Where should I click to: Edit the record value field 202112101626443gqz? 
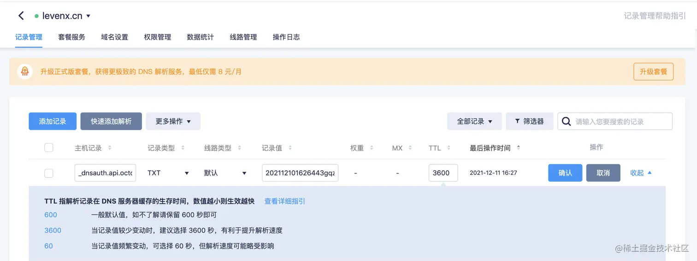coord(300,173)
